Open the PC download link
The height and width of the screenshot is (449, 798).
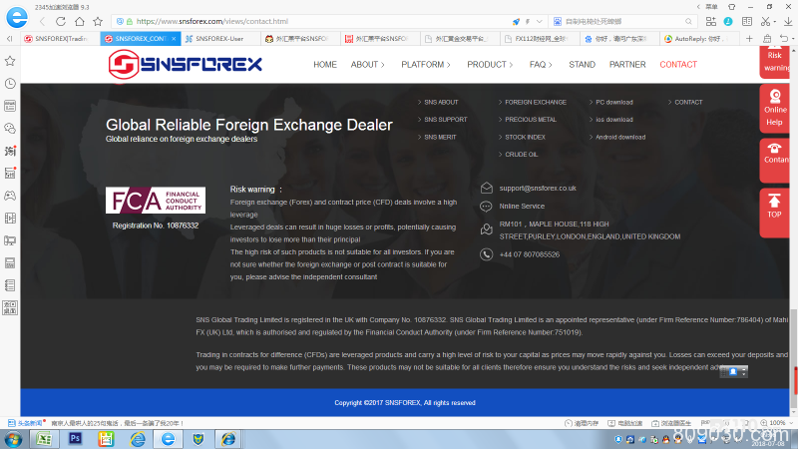614,103
